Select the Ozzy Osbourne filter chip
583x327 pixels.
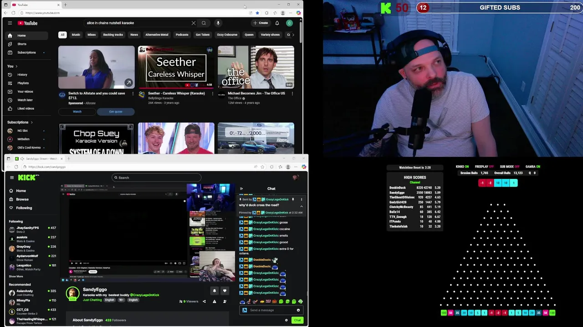[227, 35]
